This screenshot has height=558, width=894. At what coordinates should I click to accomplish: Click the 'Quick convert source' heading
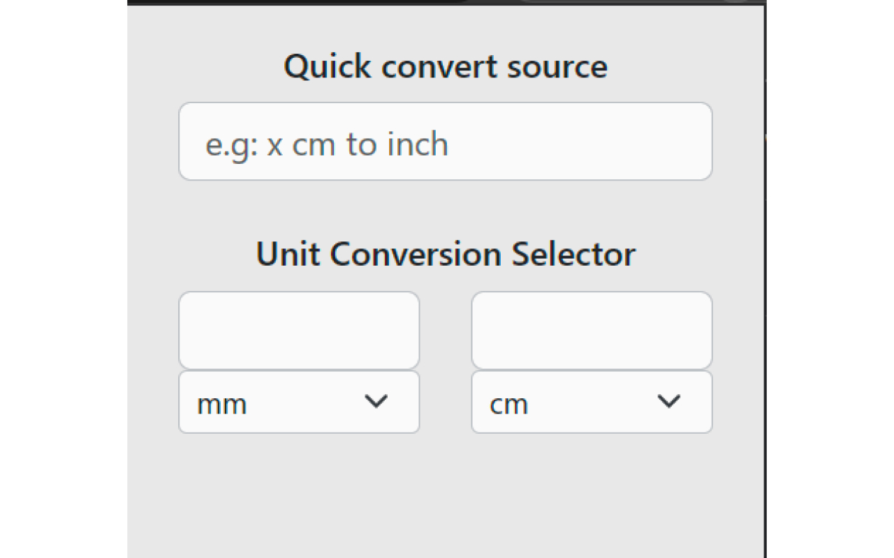[x=446, y=66]
